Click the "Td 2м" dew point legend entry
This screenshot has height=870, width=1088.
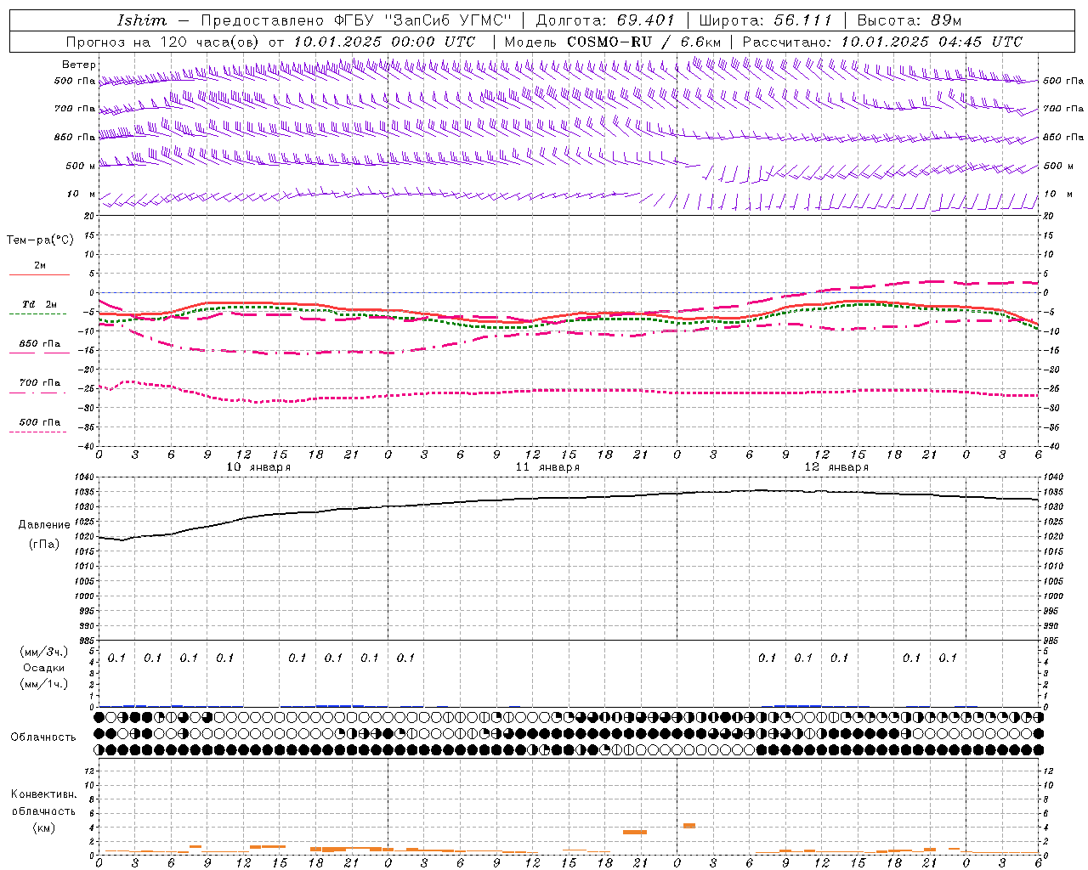click(39, 304)
